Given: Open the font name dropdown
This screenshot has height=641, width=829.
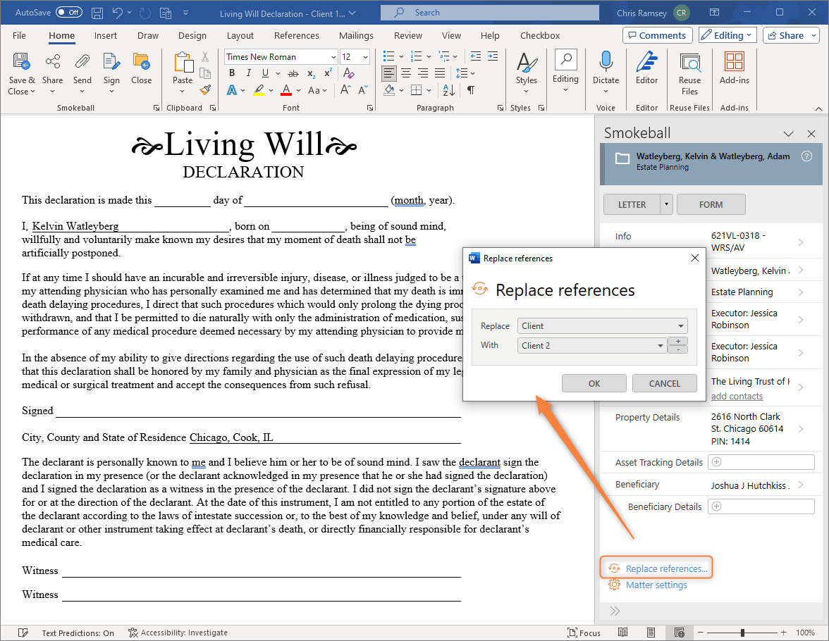Looking at the screenshot, I should 333,57.
